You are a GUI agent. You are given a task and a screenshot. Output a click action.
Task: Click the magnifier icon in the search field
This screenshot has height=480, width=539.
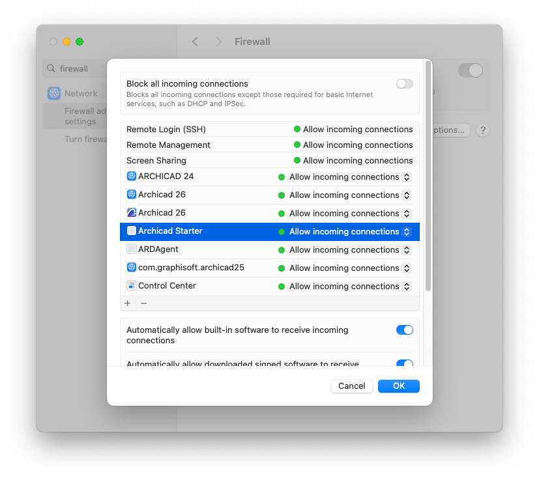tap(51, 68)
